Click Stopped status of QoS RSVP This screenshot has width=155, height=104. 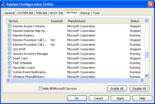(x=135, y=49)
